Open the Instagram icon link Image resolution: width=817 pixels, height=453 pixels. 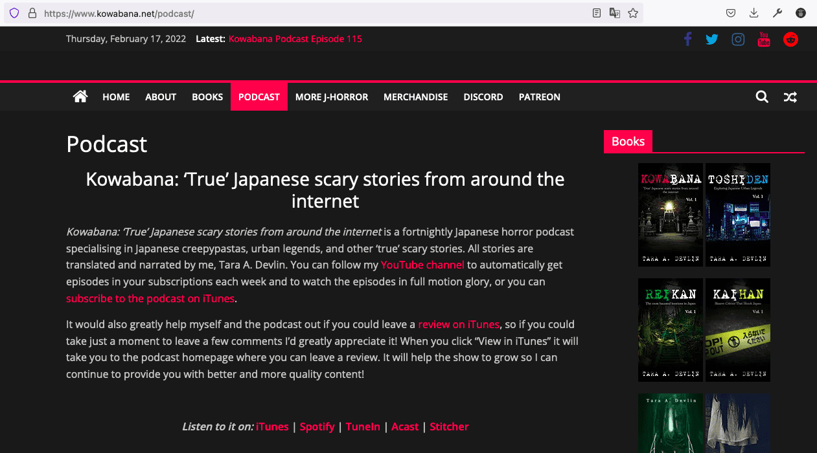tap(738, 39)
